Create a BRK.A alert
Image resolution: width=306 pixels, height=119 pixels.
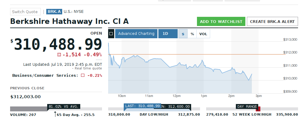pos(272,21)
